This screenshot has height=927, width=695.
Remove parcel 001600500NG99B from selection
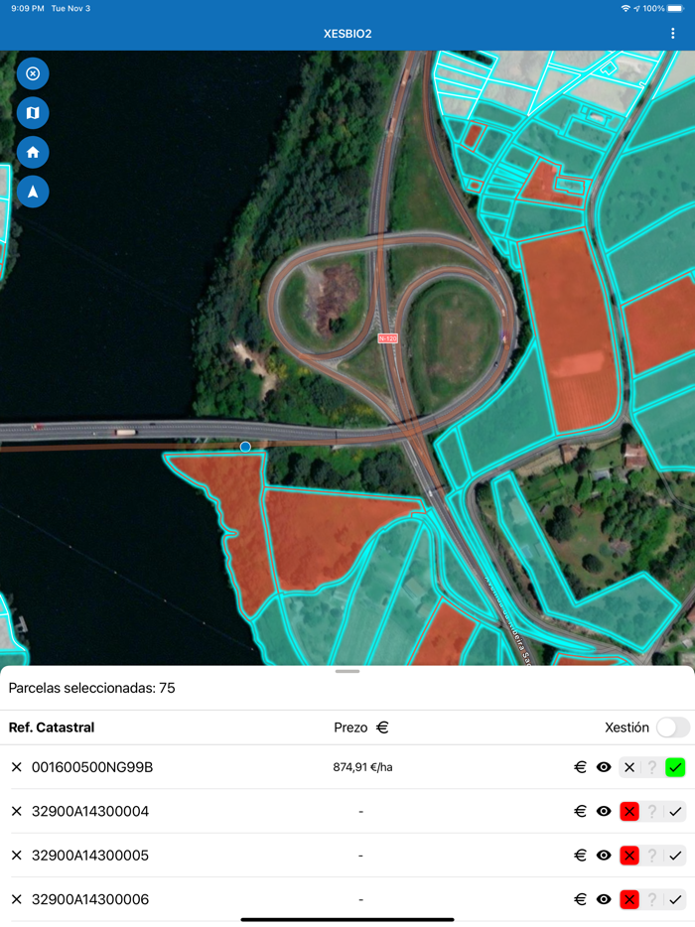[x=17, y=767]
